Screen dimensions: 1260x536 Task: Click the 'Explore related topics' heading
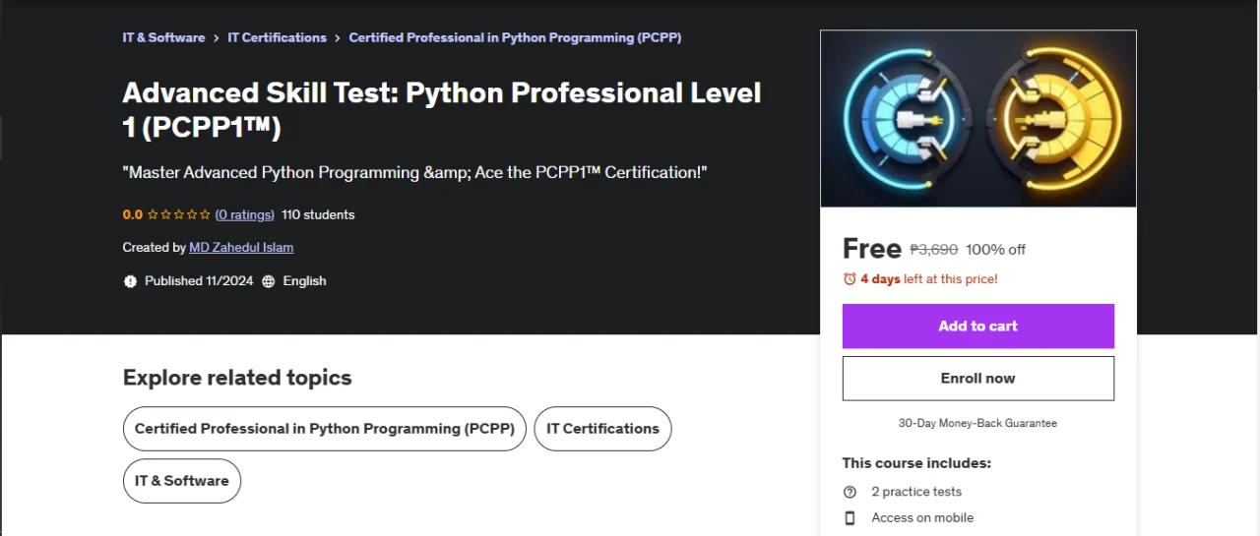[237, 378]
